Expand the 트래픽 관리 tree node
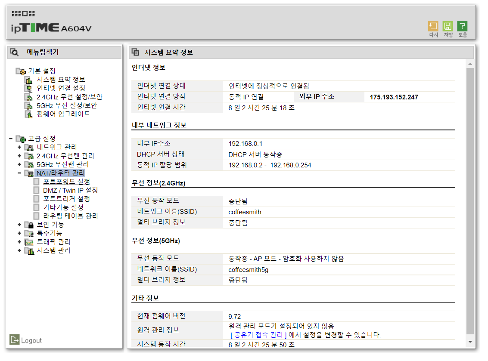The image size is (488, 361). tap(19, 242)
